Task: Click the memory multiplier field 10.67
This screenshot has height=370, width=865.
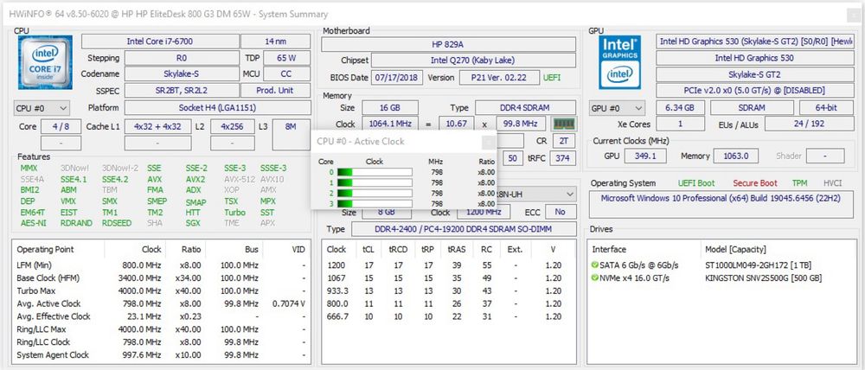Action: click(x=456, y=124)
